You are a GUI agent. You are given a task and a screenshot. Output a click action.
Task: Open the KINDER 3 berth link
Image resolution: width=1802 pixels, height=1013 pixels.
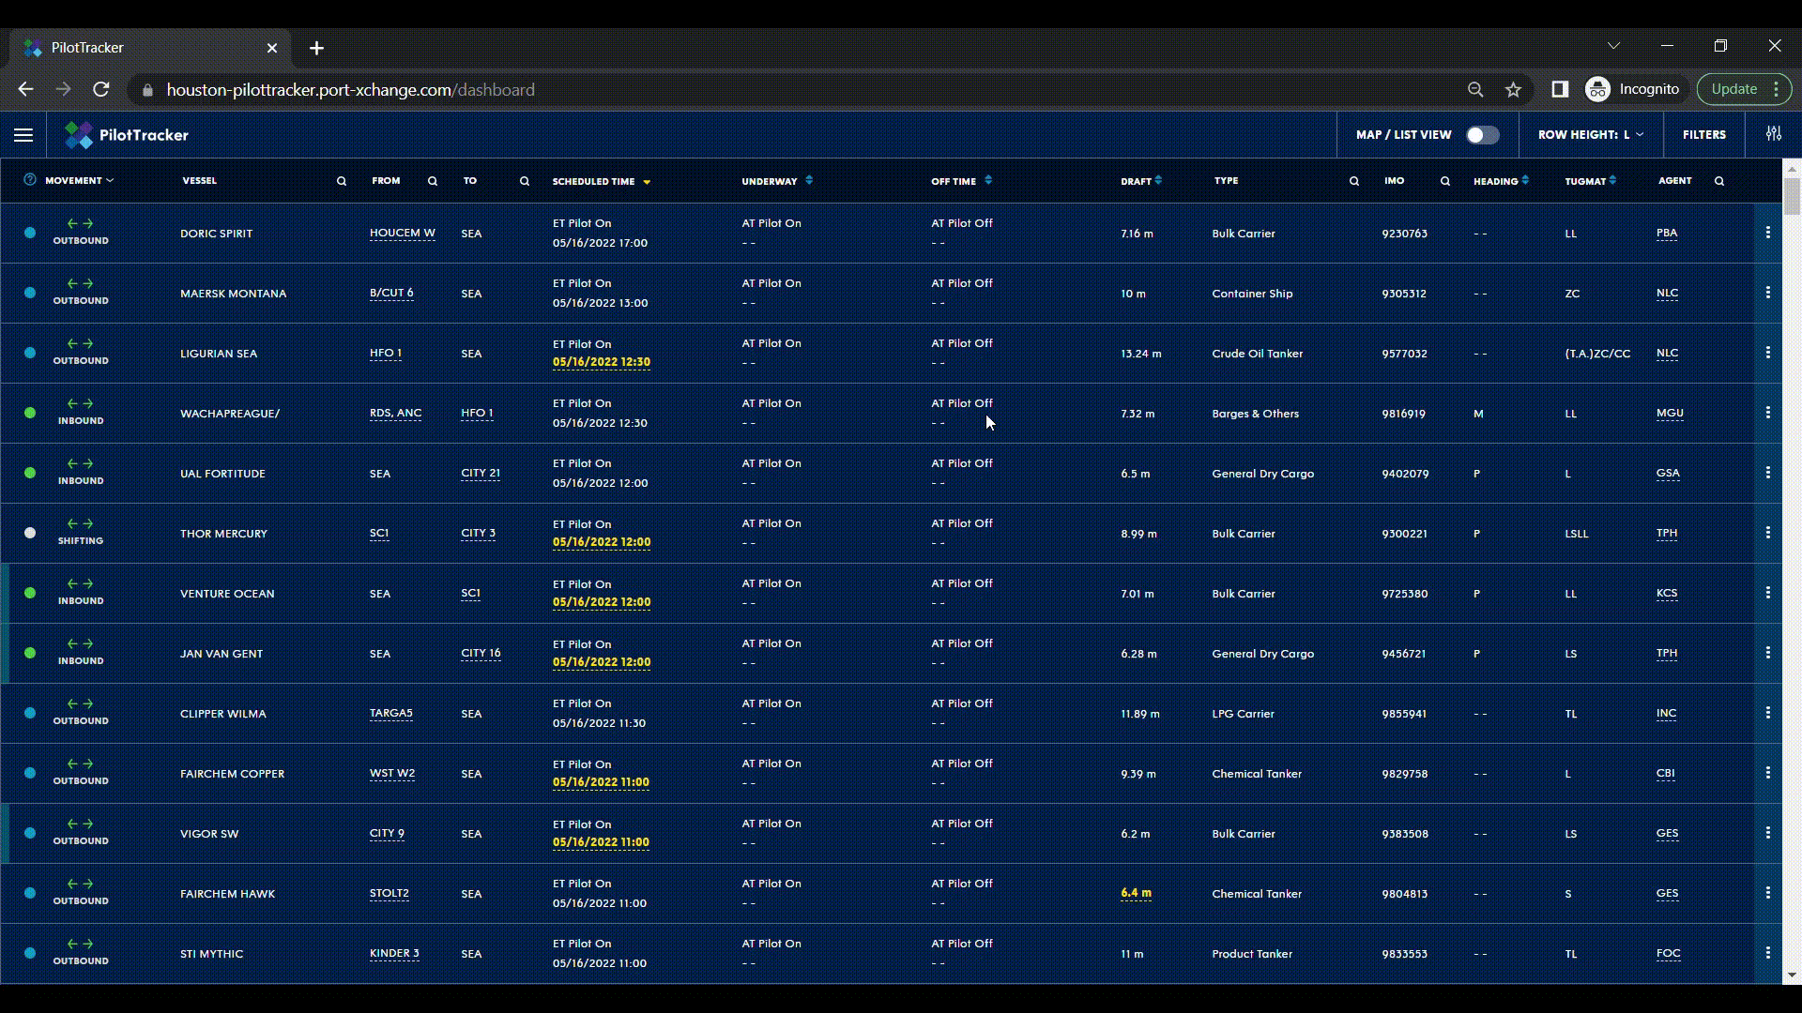(x=394, y=953)
